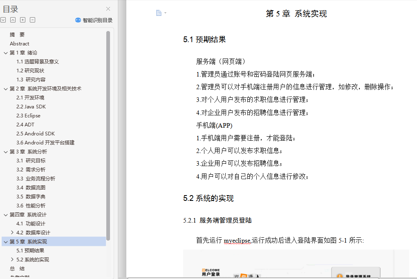Viewport: 417px width, 279px height.
Task: Go to 第 5 章 系统实现 outline entry
Action: 28,242
